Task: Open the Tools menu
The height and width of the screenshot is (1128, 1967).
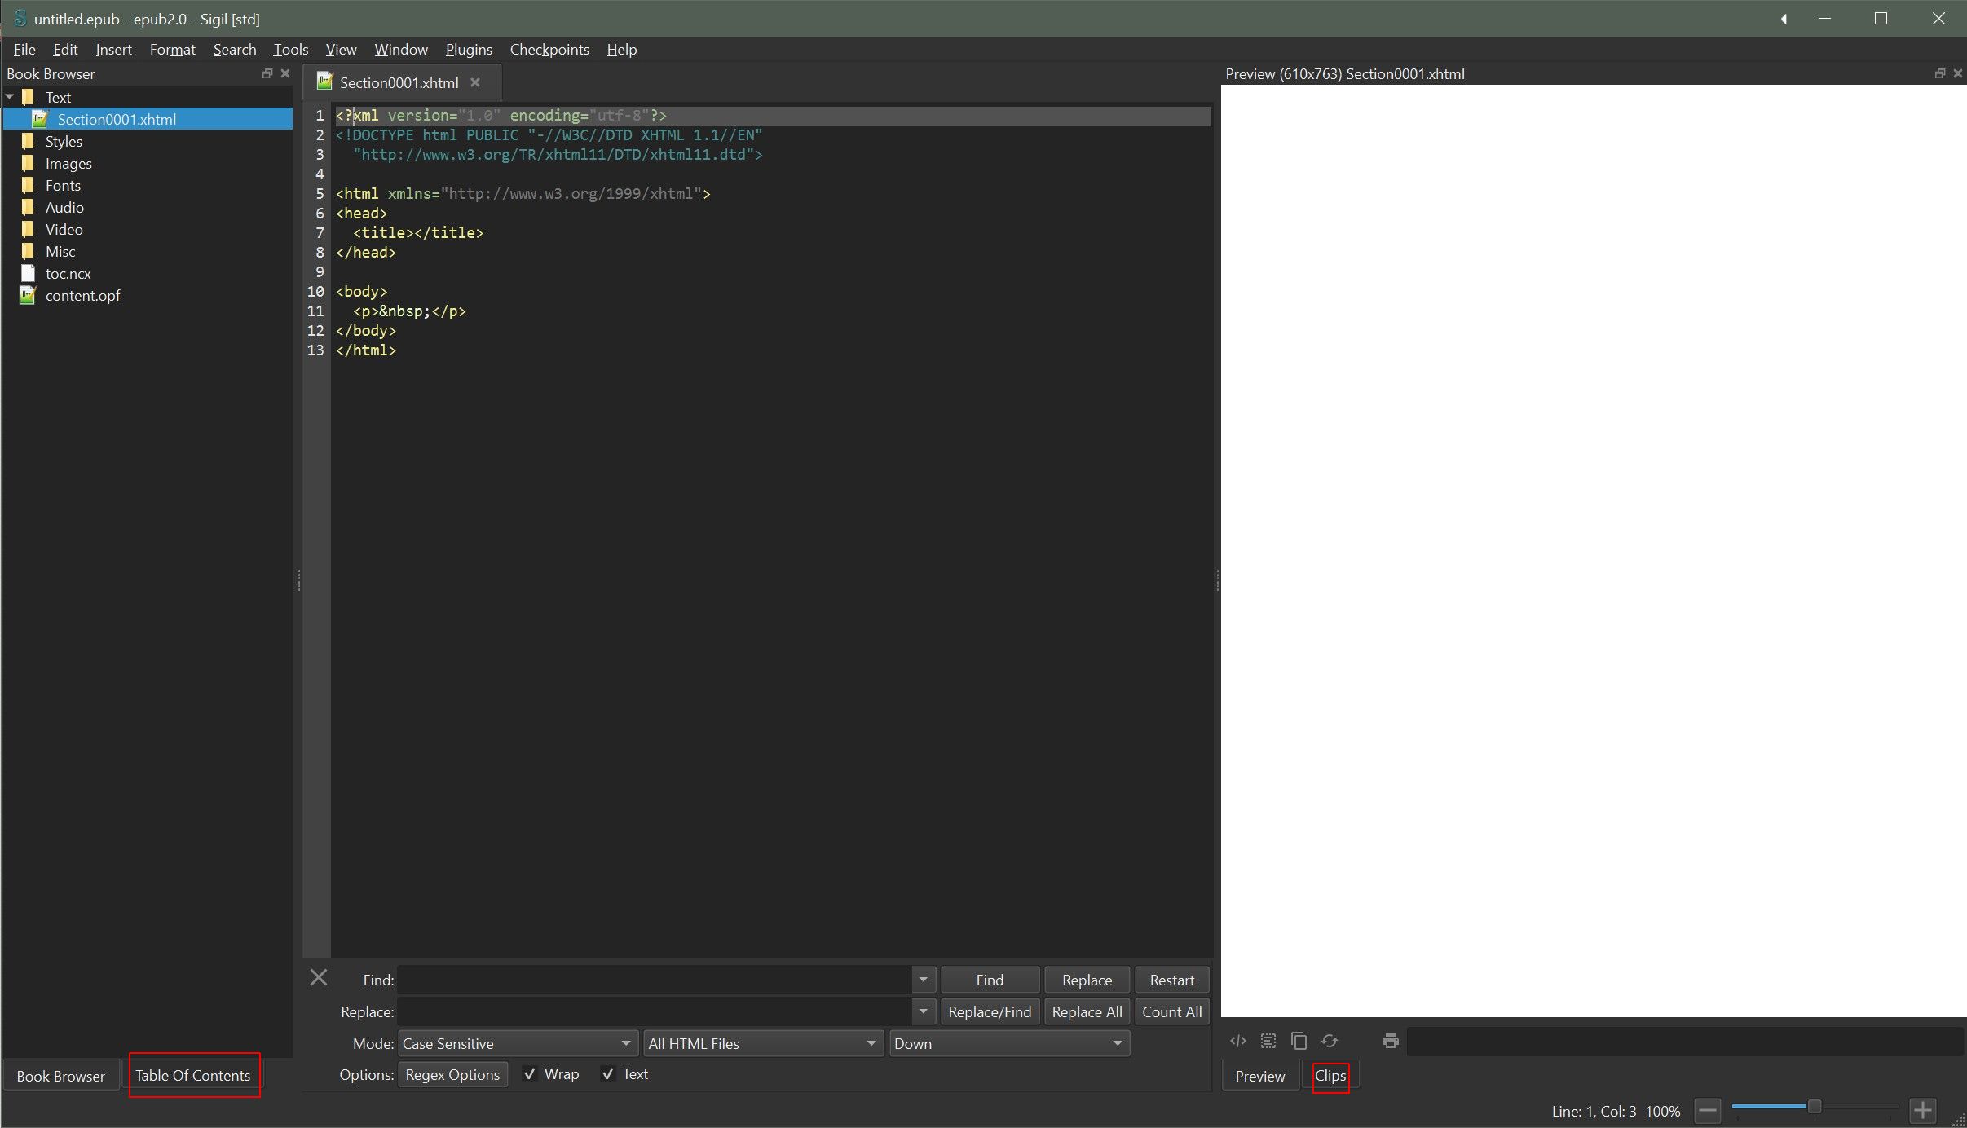Action: tap(290, 49)
